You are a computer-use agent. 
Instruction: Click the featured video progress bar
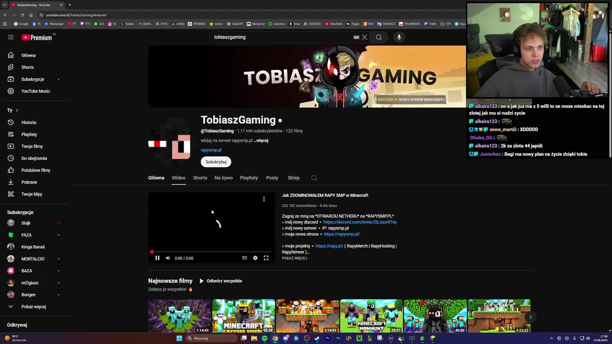point(211,252)
